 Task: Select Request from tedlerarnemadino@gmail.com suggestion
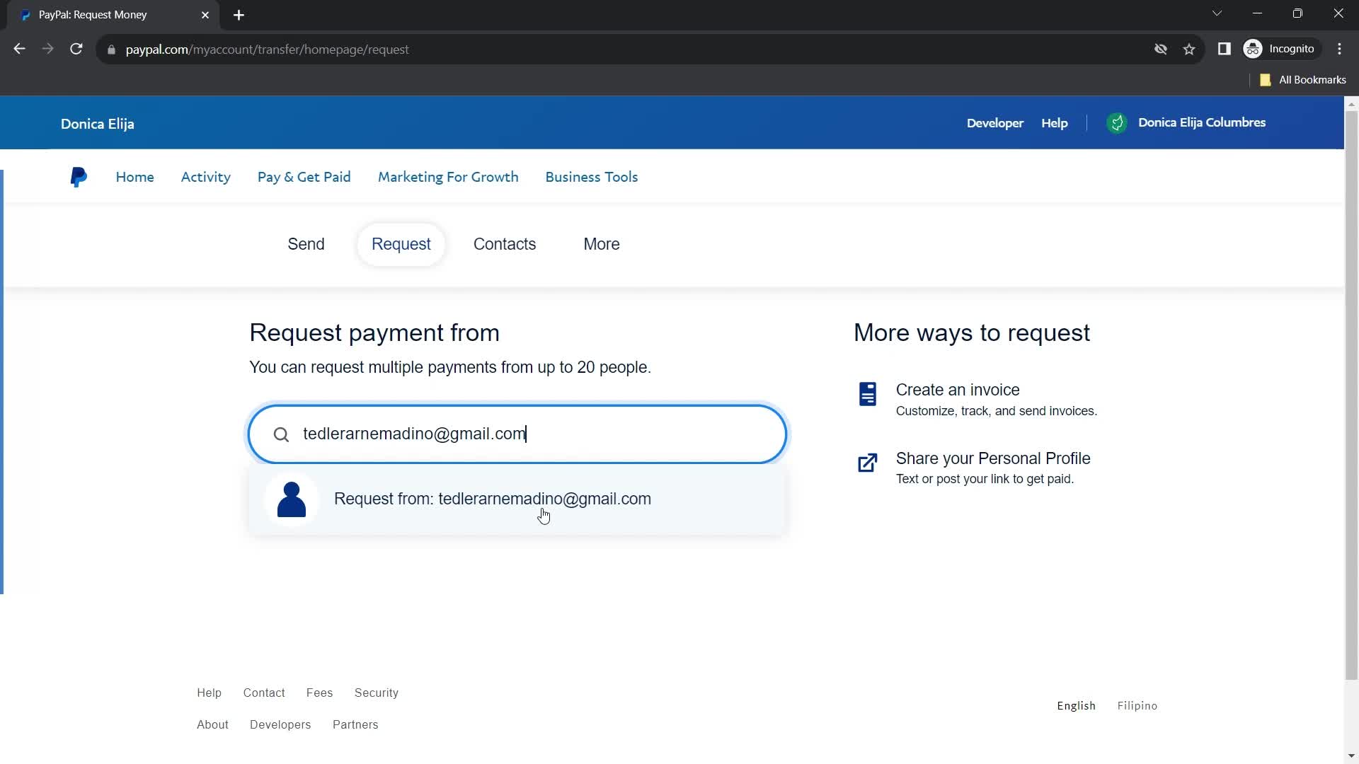coord(517,499)
